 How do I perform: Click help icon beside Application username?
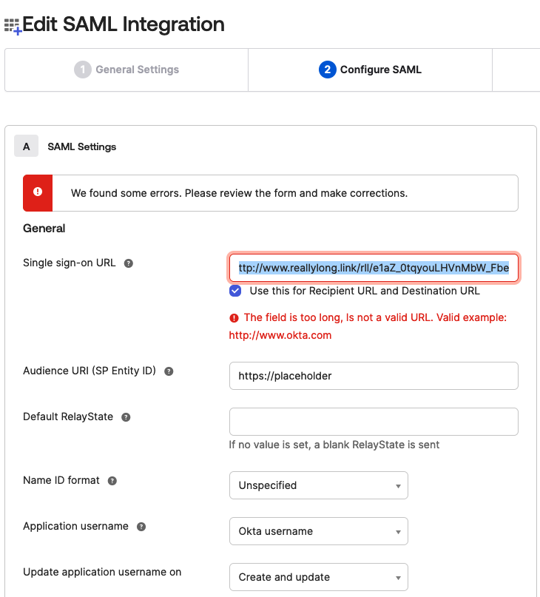click(141, 527)
